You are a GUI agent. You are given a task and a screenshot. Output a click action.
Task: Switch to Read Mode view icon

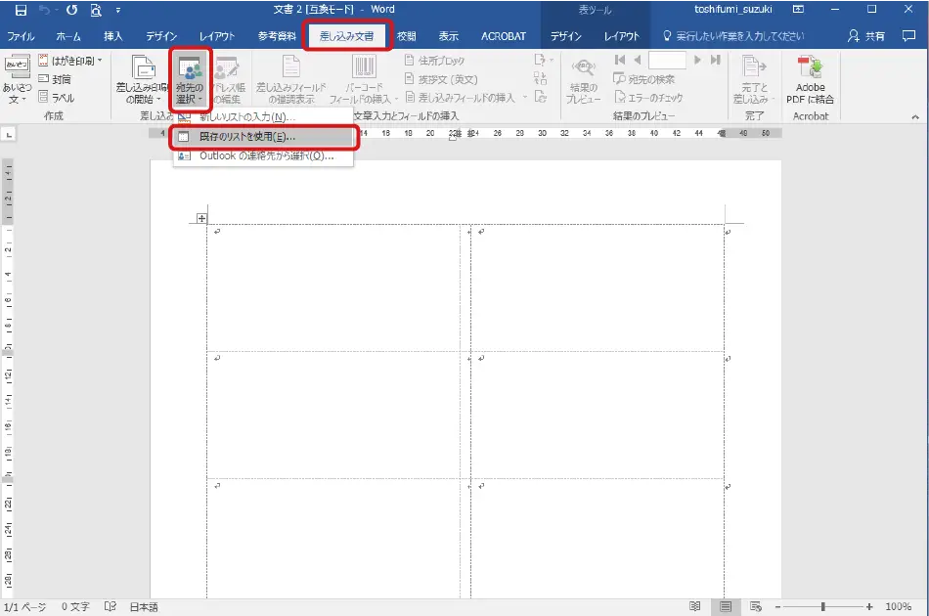click(x=695, y=606)
